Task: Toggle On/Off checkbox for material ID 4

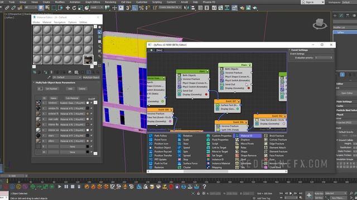Action: pos(91,119)
